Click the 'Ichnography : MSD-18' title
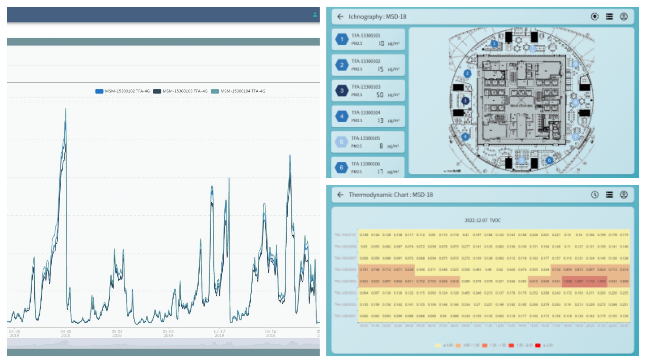This screenshot has width=646, height=363. coord(377,16)
